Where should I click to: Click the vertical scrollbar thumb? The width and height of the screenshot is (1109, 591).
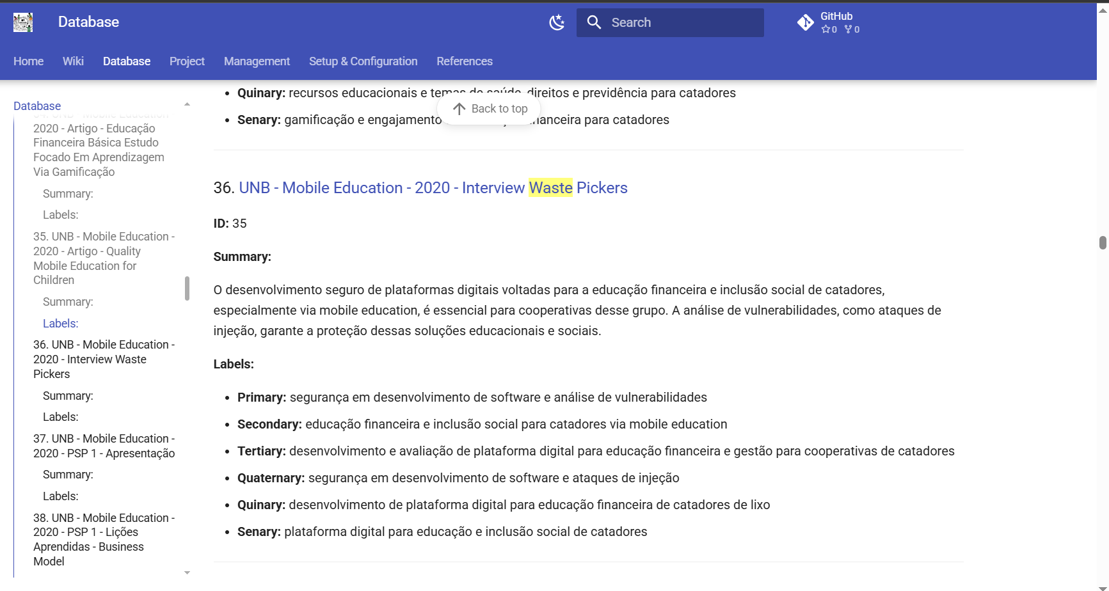pyautogui.click(x=1102, y=243)
